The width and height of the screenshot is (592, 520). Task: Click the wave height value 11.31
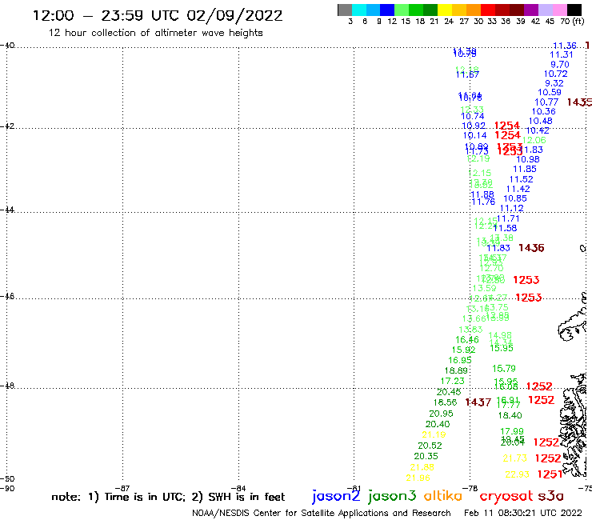(561, 54)
